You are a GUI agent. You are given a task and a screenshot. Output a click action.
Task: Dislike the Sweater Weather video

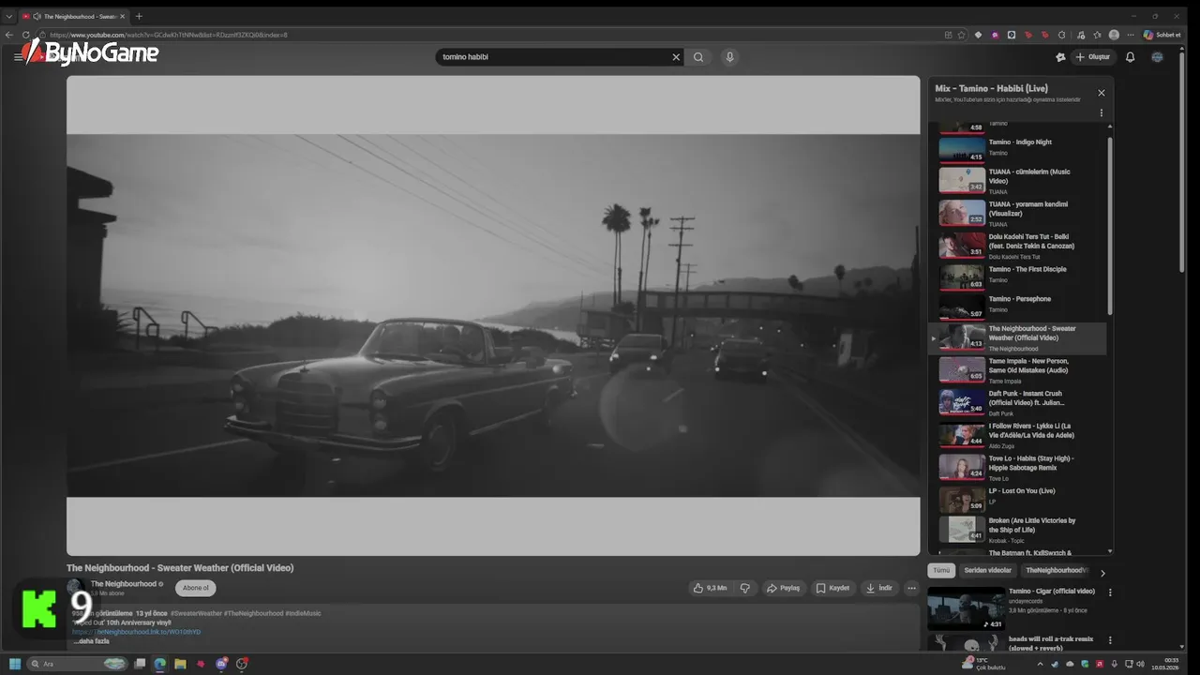[745, 588]
